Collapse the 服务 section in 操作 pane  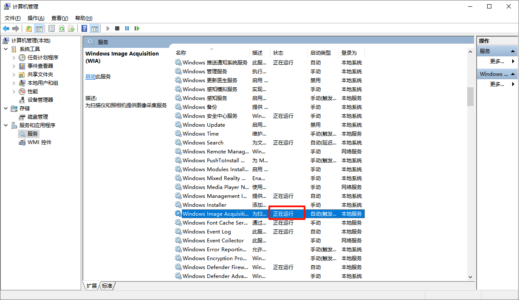513,51
